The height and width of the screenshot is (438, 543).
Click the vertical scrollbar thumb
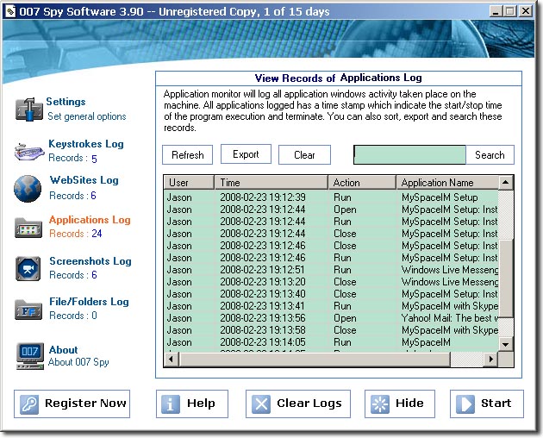tap(506, 278)
